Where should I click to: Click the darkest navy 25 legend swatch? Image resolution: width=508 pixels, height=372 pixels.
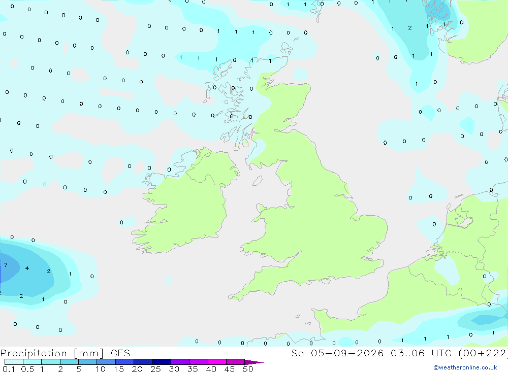pyautogui.click(x=162, y=362)
